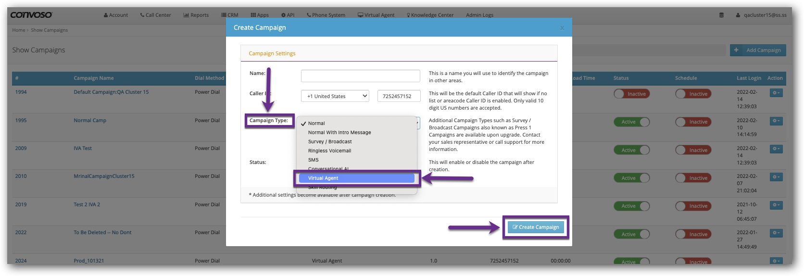Image resolution: width=804 pixels, height=276 pixels.
Task: Toggle Active status switch for Normal Camp
Action: (631, 122)
